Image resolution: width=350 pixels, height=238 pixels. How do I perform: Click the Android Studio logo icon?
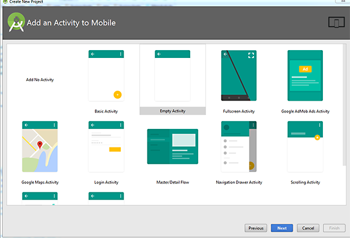coord(16,23)
